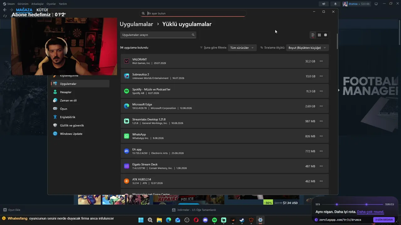Open the Arkadaşlar menu in Steam
The image size is (401, 225).
point(38,4)
